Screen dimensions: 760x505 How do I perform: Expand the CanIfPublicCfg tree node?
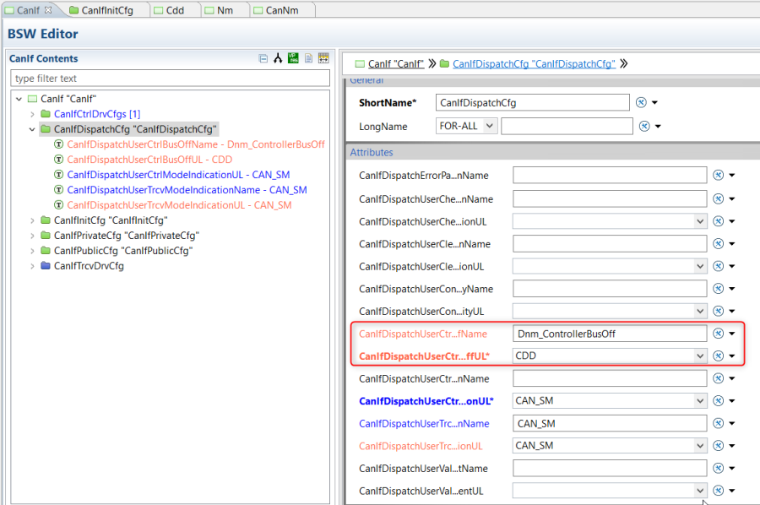click(32, 251)
